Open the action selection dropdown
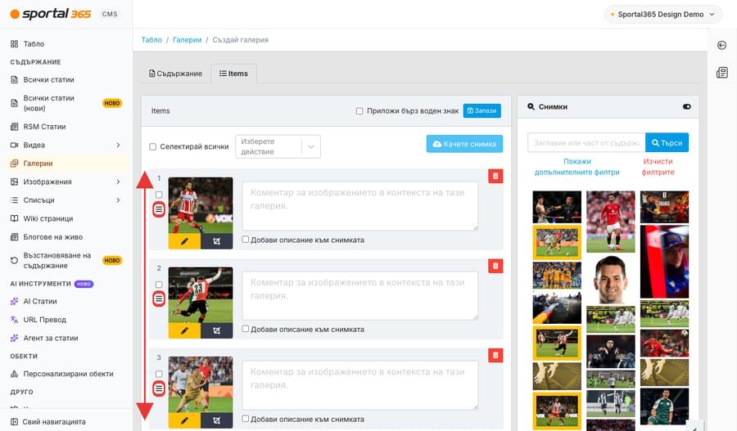 coord(278,146)
